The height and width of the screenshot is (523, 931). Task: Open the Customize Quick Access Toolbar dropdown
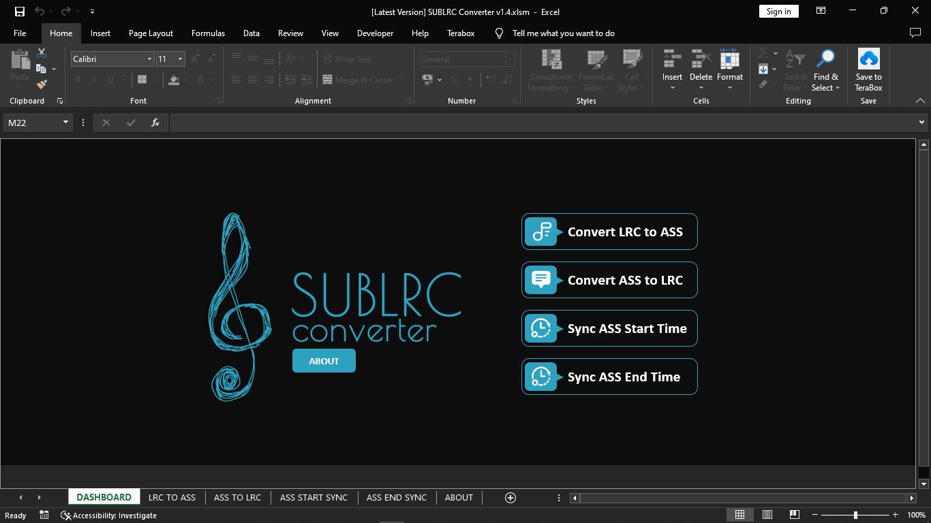click(x=92, y=12)
